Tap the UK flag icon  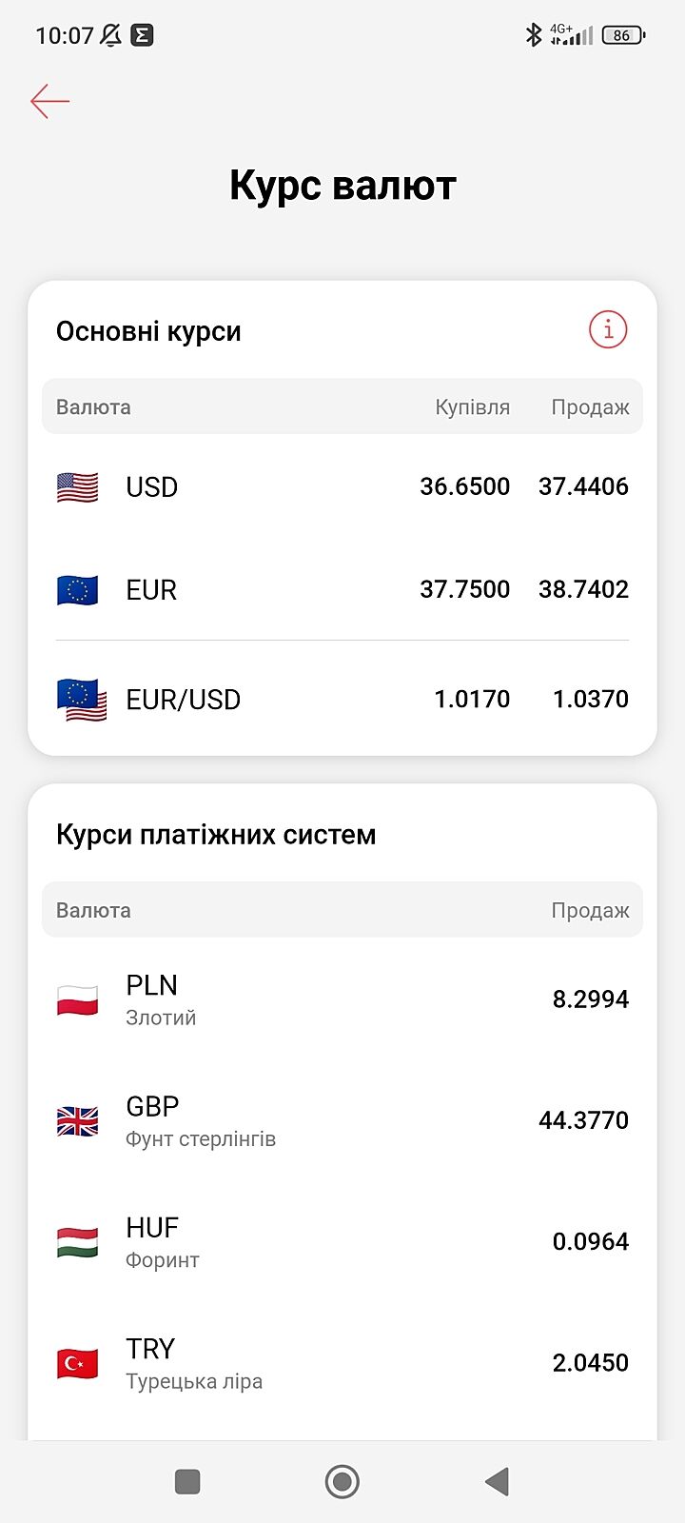pyautogui.click(x=78, y=1121)
